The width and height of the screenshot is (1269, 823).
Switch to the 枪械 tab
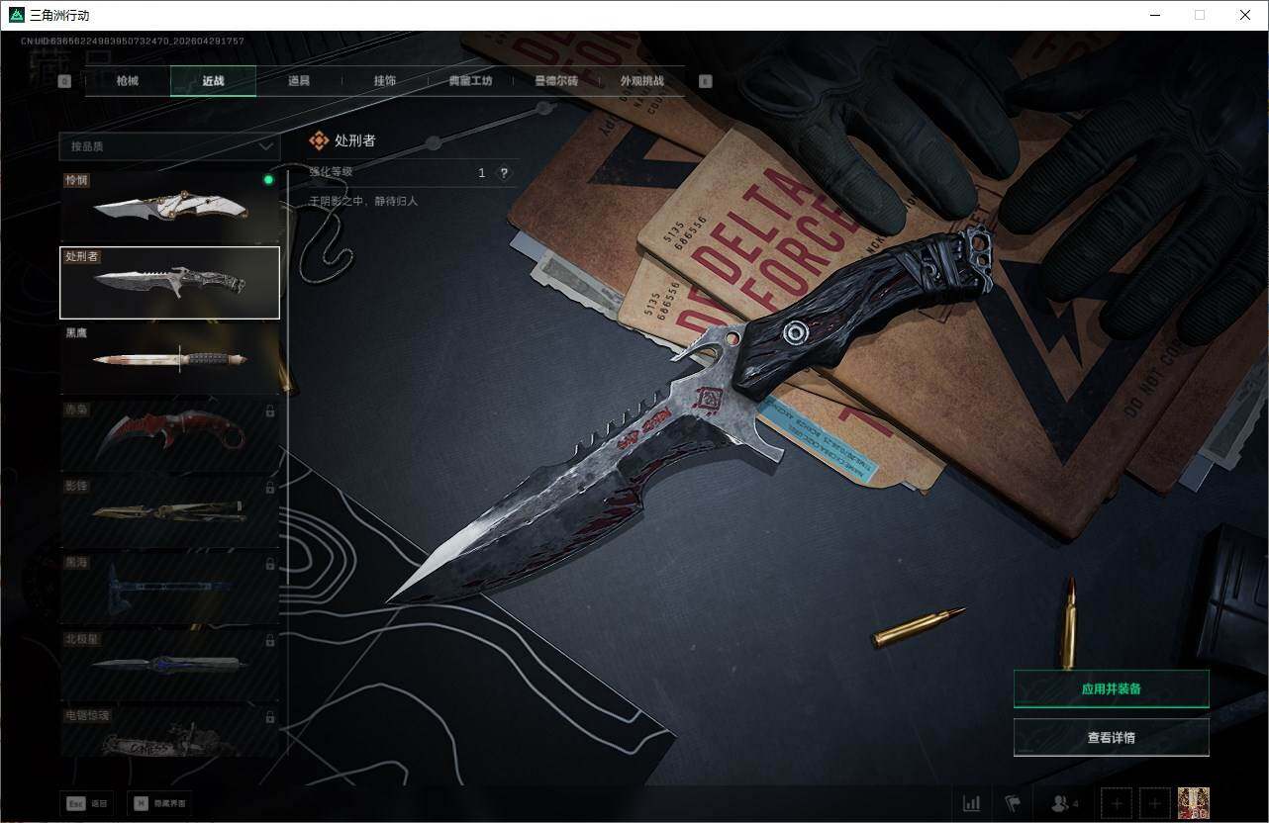(x=128, y=81)
